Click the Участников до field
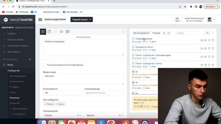 click(104, 93)
